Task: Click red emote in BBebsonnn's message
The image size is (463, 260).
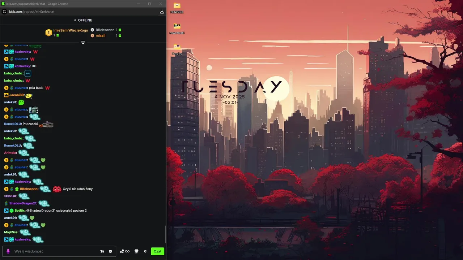Action: [x=57, y=189]
